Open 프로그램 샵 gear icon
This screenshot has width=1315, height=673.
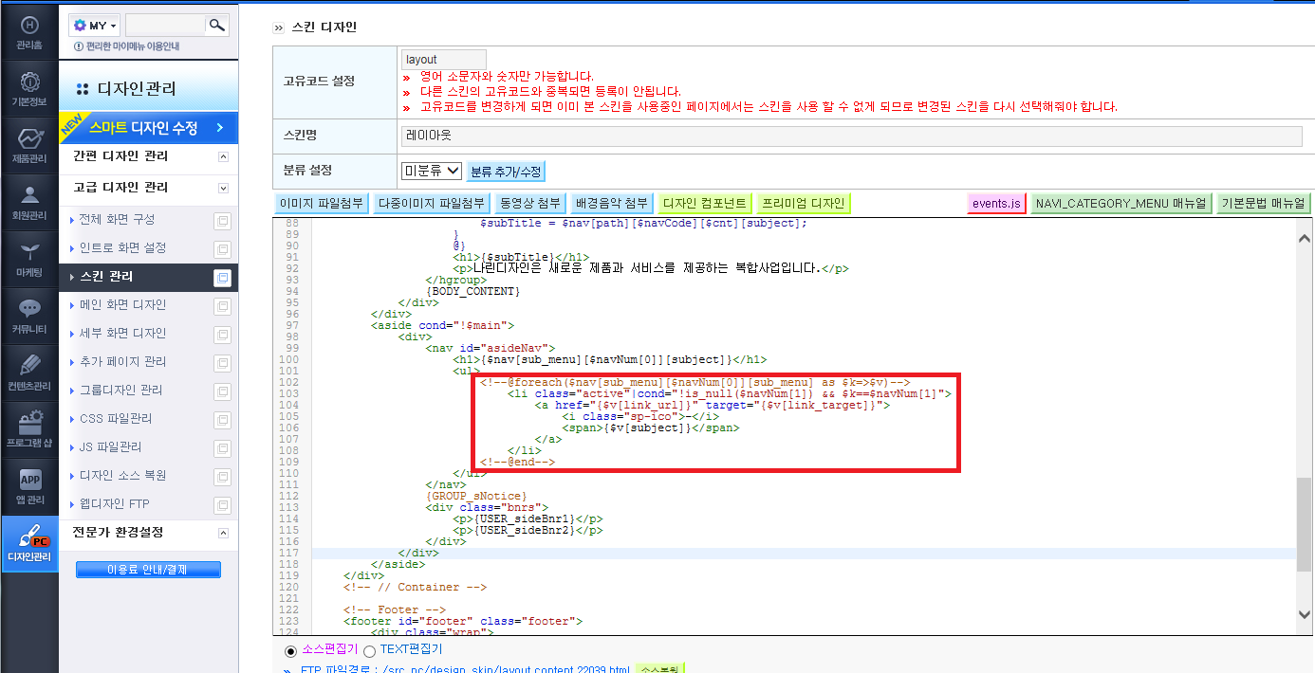pos(29,421)
